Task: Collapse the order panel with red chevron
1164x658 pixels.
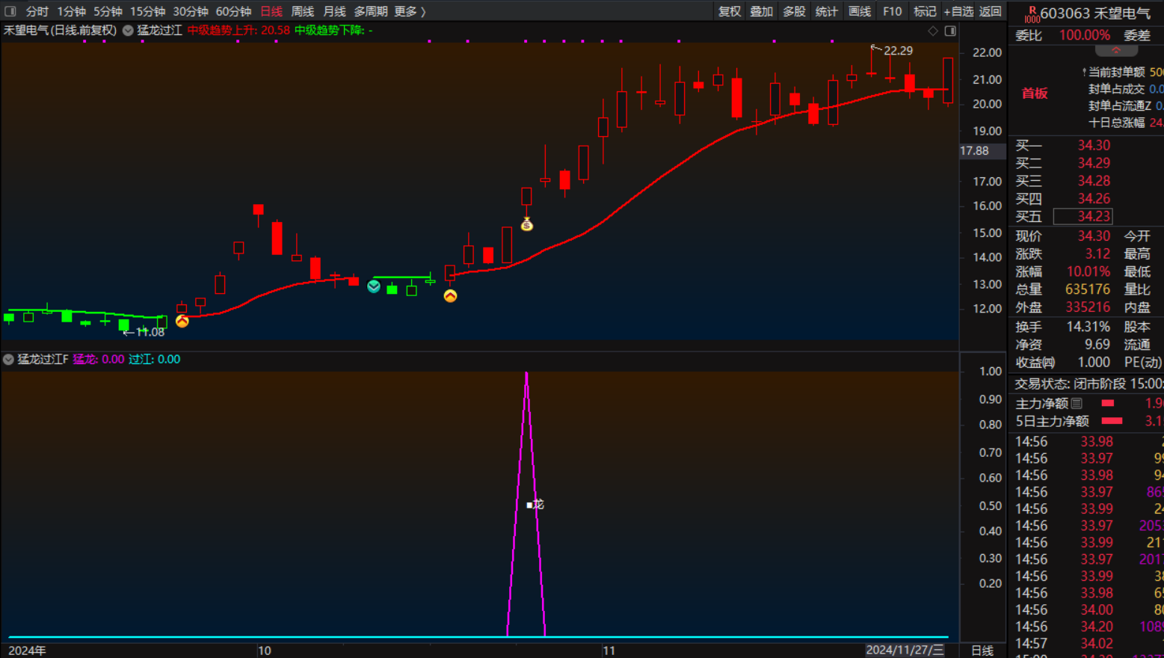Action: pos(1115,51)
